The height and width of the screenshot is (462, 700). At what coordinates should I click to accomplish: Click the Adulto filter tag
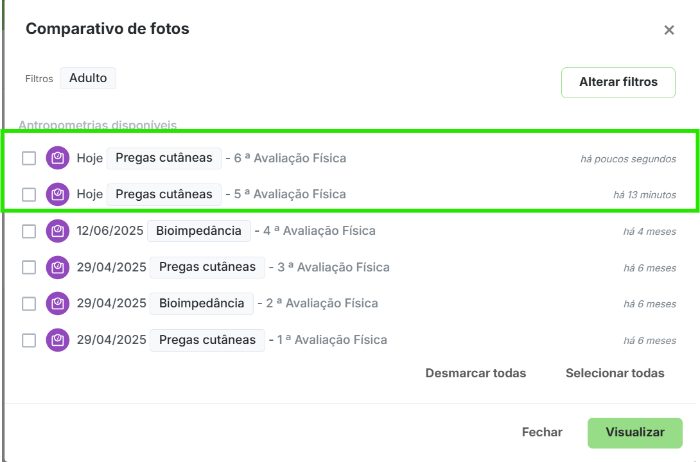88,78
